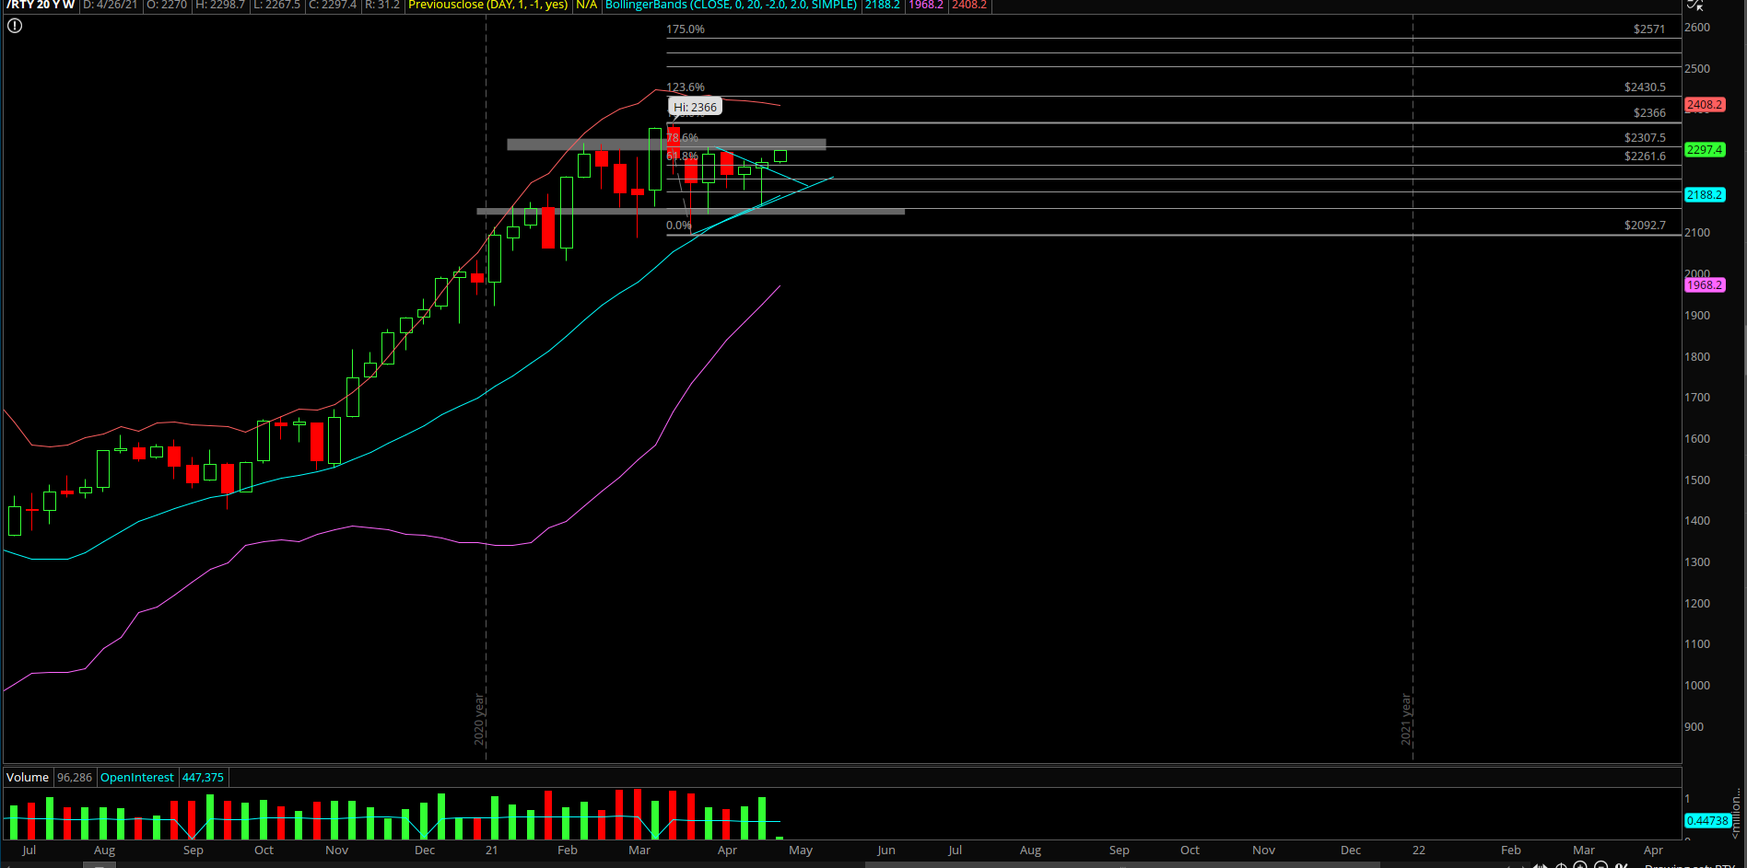Select the 175.0% Fibonacci level label
1747x868 pixels.
coord(686,29)
